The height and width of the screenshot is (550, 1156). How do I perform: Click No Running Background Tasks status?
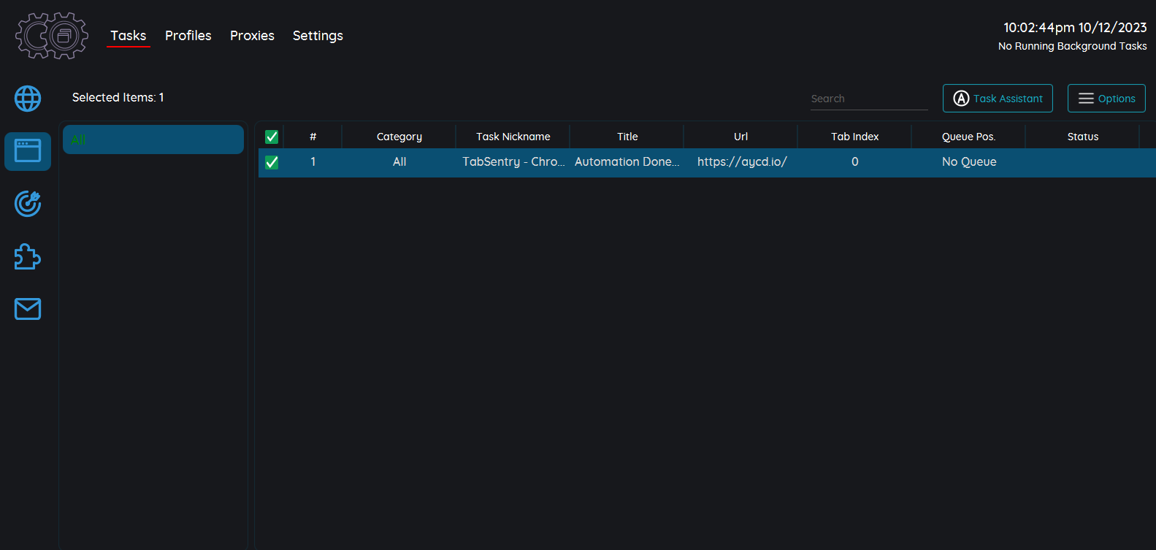(1072, 46)
